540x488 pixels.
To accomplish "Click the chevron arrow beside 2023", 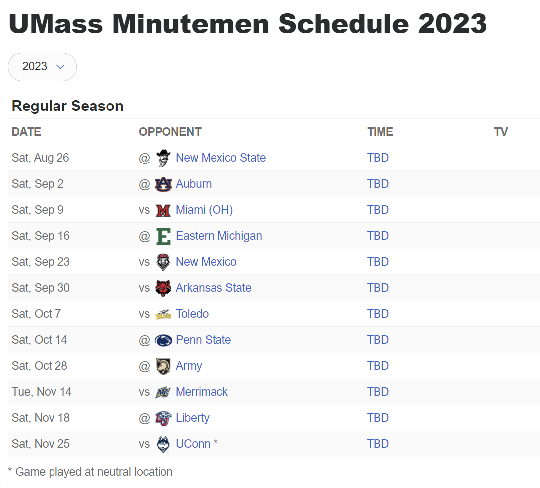I will pyautogui.click(x=60, y=67).
